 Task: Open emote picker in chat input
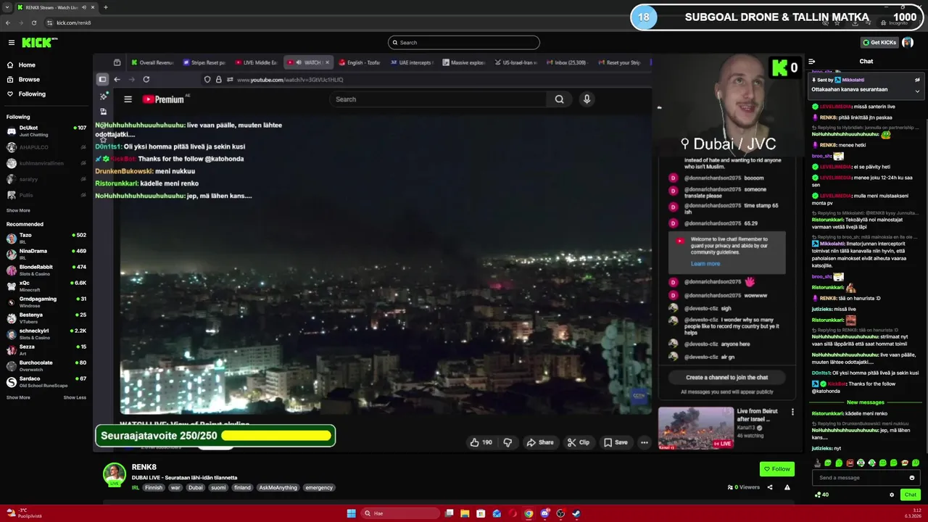pyautogui.click(x=912, y=478)
